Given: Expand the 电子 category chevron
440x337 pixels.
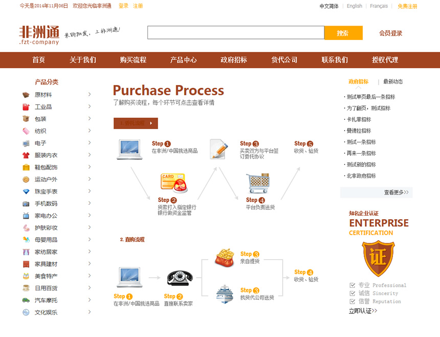Looking at the screenshot, I should (90, 143).
